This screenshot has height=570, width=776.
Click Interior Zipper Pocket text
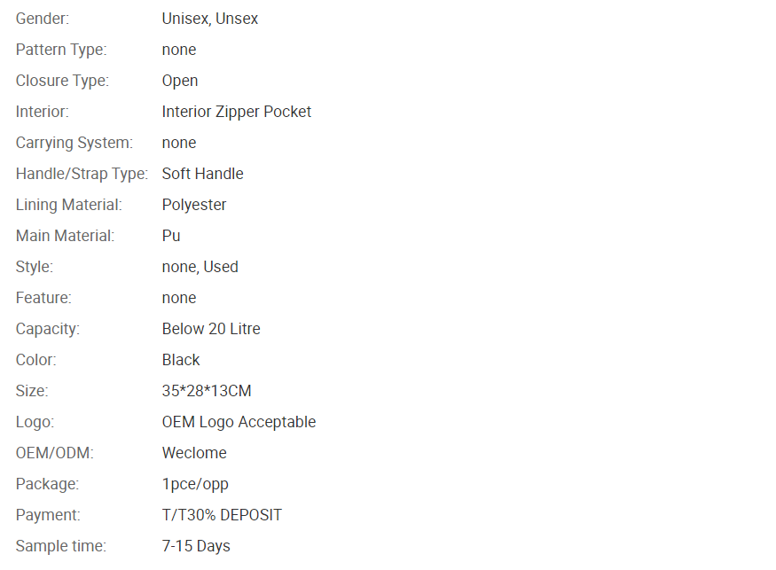point(237,112)
